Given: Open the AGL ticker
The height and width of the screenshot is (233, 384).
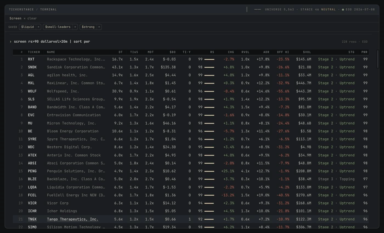Looking at the screenshot, I should click(31, 75).
